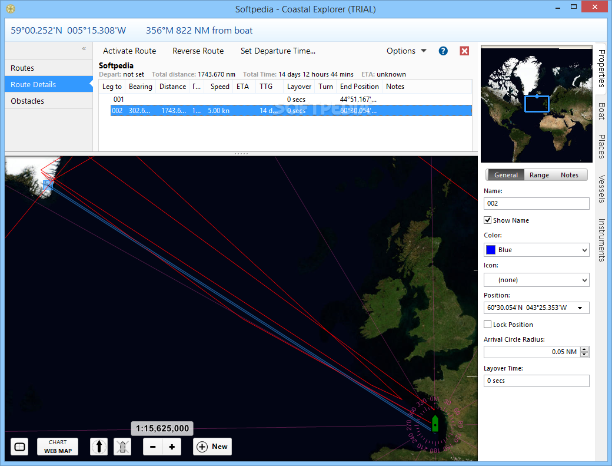Open the Options dropdown menu
Image resolution: width=612 pixels, height=466 pixels.
coord(406,51)
